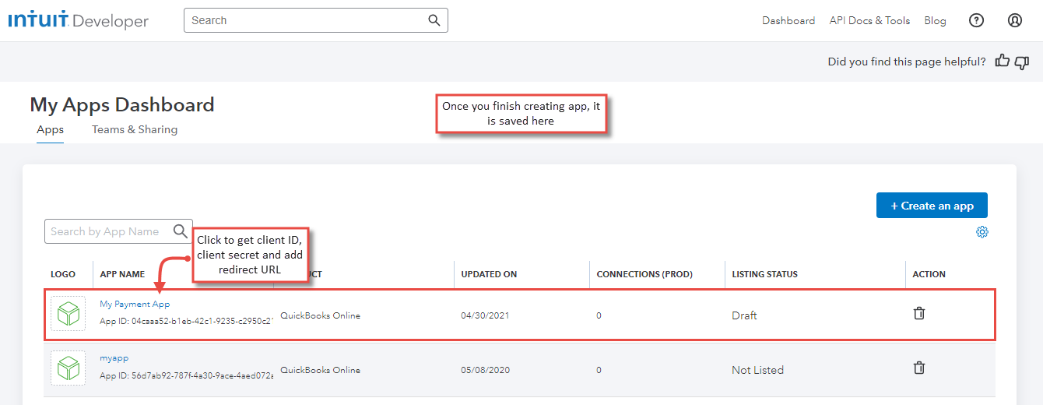The height and width of the screenshot is (405, 1043).
Task: Click the myapp cube logo
Action: (x=68, y=368)
